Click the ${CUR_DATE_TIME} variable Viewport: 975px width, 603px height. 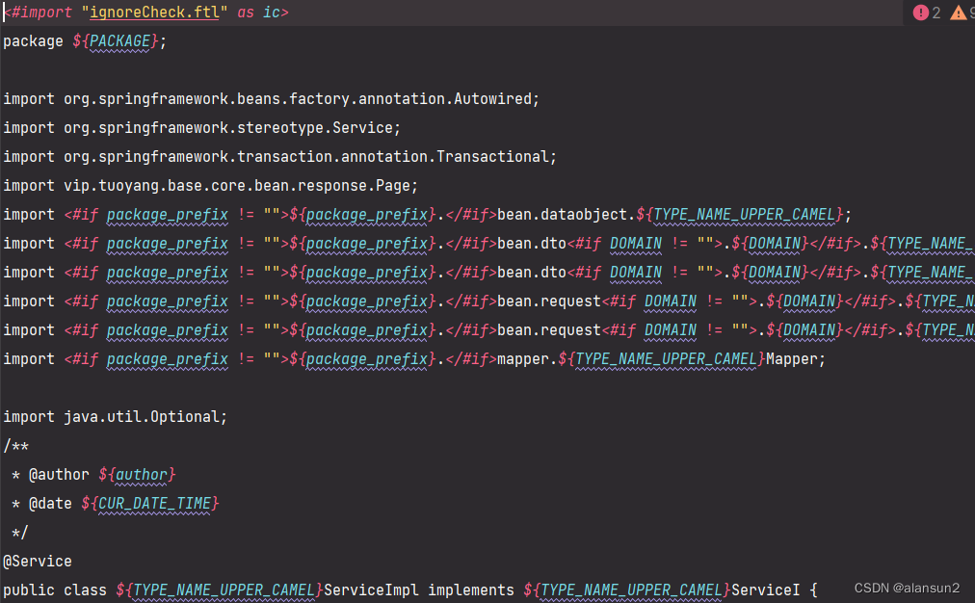(150, 504)
